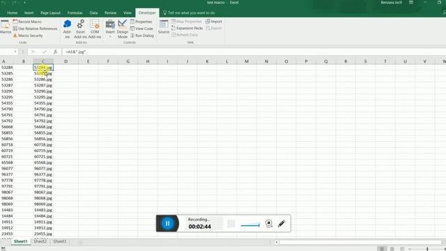This screenshot has width=446, height=251.
Task: Switch to Sheet2 tab
Action: click(40, 241)
